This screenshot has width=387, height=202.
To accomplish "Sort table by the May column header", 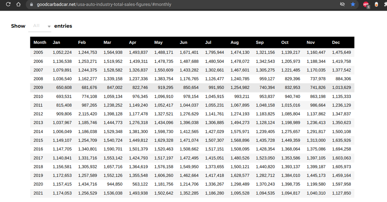I will (158, 42).
